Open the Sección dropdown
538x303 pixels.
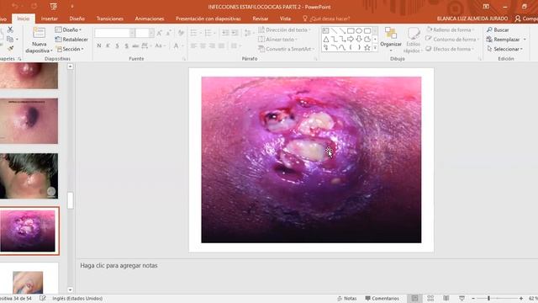pos(70,49)
